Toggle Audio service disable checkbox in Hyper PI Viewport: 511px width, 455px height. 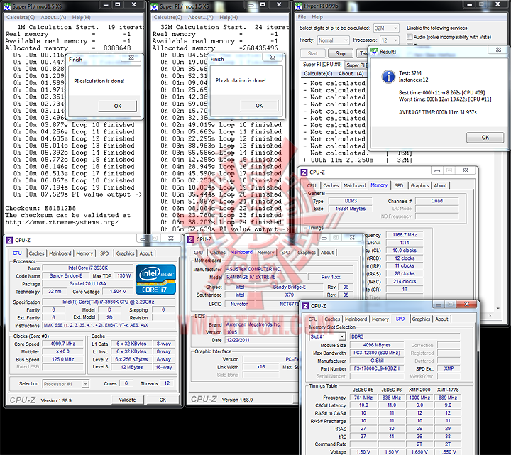(x=410, y=37)
